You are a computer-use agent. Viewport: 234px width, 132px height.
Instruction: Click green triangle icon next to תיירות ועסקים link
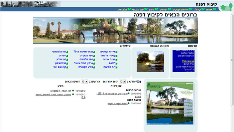[x=117, y=52]
